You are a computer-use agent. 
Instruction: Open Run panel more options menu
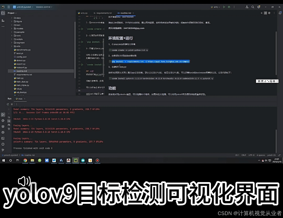click(17, 104)
